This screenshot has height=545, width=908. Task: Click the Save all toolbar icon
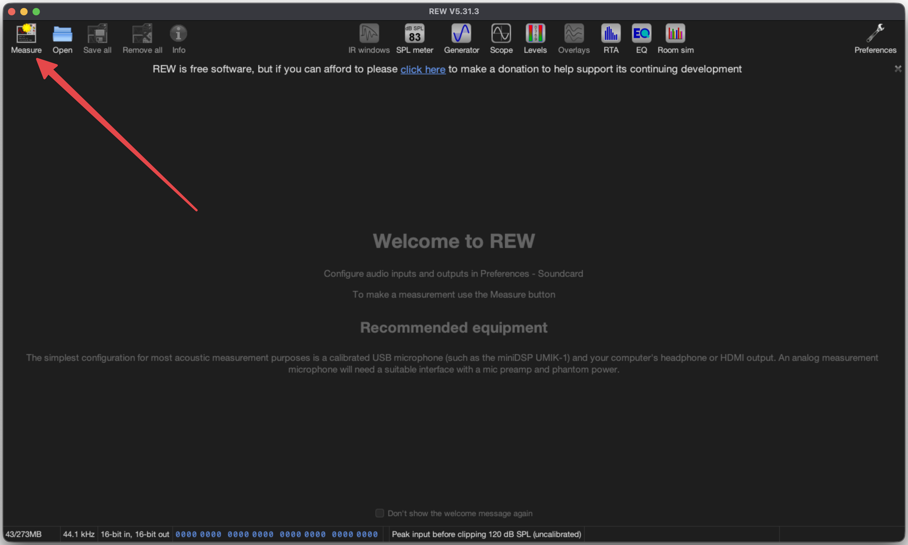(97, 39)
